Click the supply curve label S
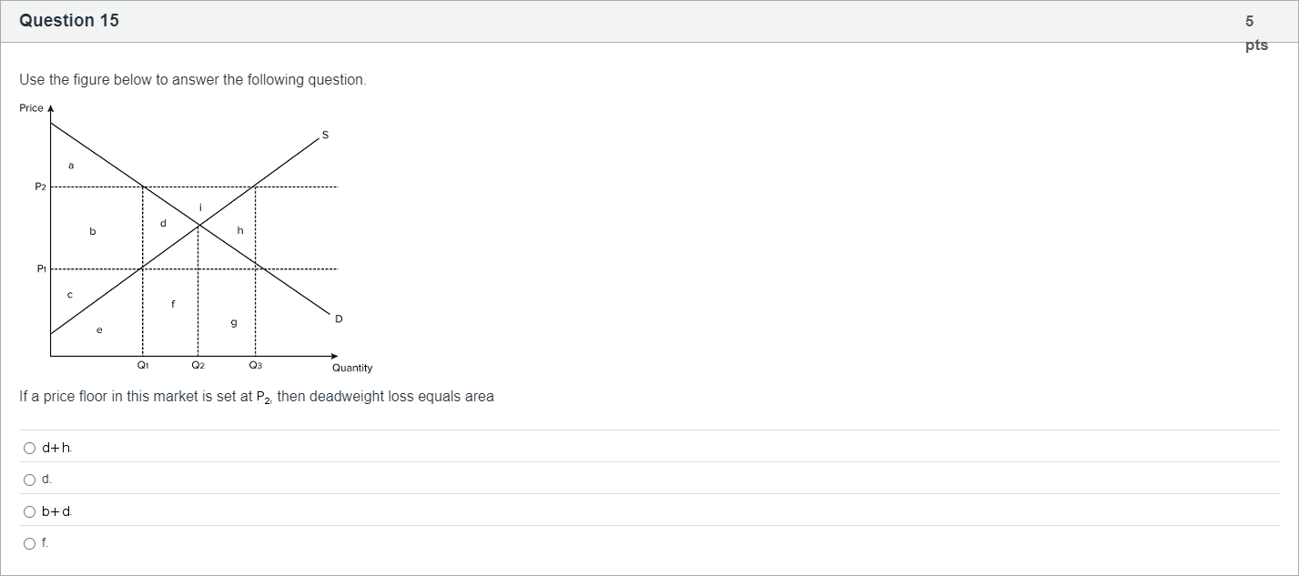The image size is (1299, 576). tap(325, 136)
